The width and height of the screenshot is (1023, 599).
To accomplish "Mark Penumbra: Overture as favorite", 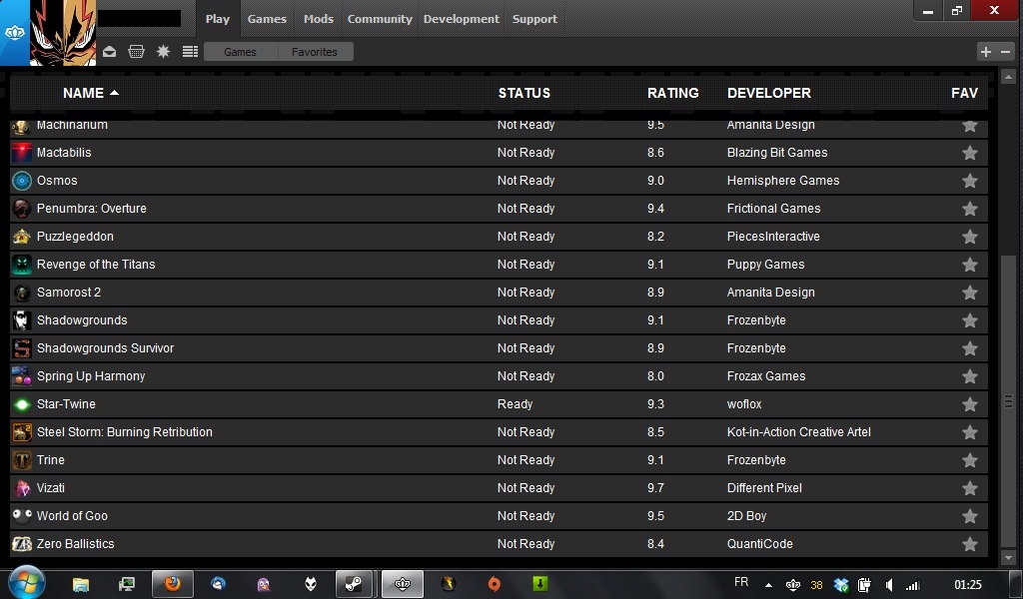I will (970, 209).
